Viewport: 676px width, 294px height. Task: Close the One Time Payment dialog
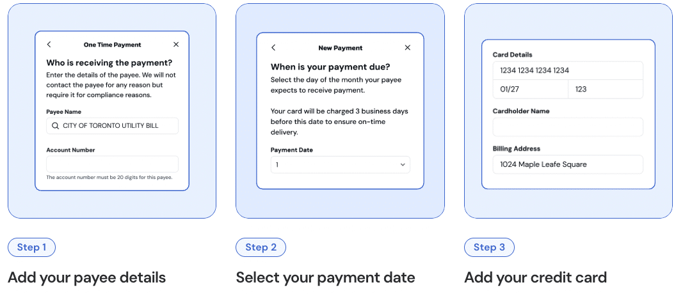176,45
